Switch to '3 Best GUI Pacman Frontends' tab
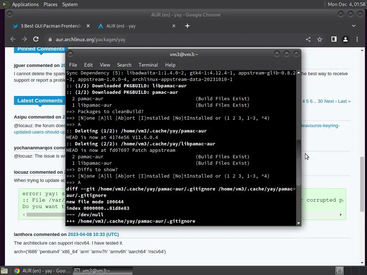The height and width of the screenshot is (275, 367). click(x=51, y=26)
